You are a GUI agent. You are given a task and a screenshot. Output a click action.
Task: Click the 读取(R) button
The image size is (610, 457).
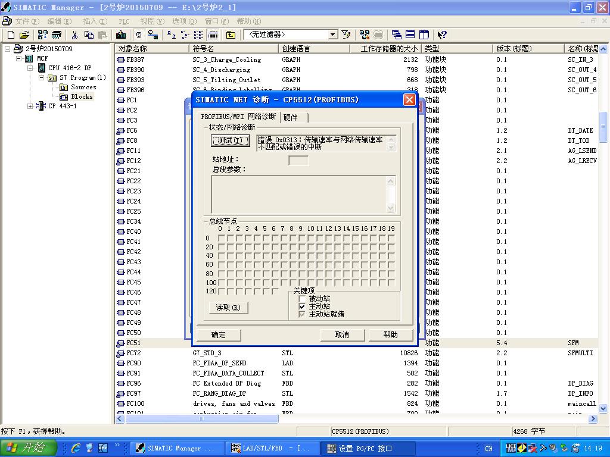(x=228, y=308)
